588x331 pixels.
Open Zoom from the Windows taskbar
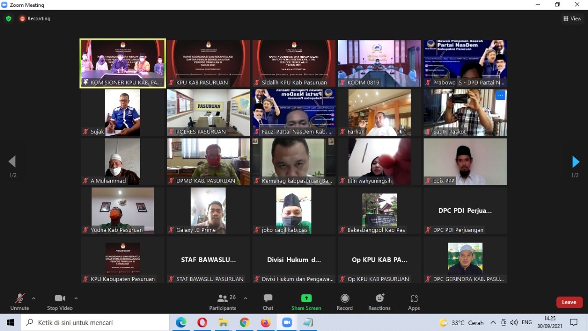pos(287,323)
